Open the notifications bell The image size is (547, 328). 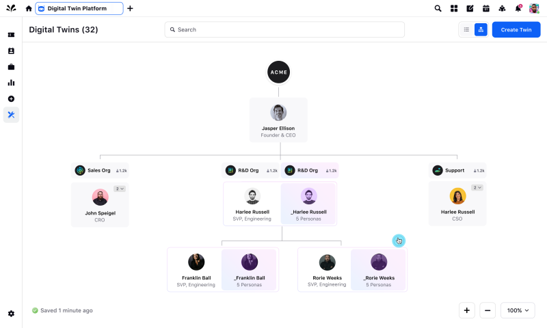point(518,8)
